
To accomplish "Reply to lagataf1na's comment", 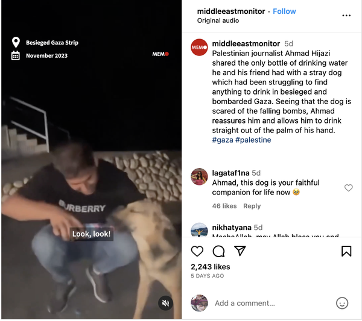I will pyautogui.click(x=252, y=206).
